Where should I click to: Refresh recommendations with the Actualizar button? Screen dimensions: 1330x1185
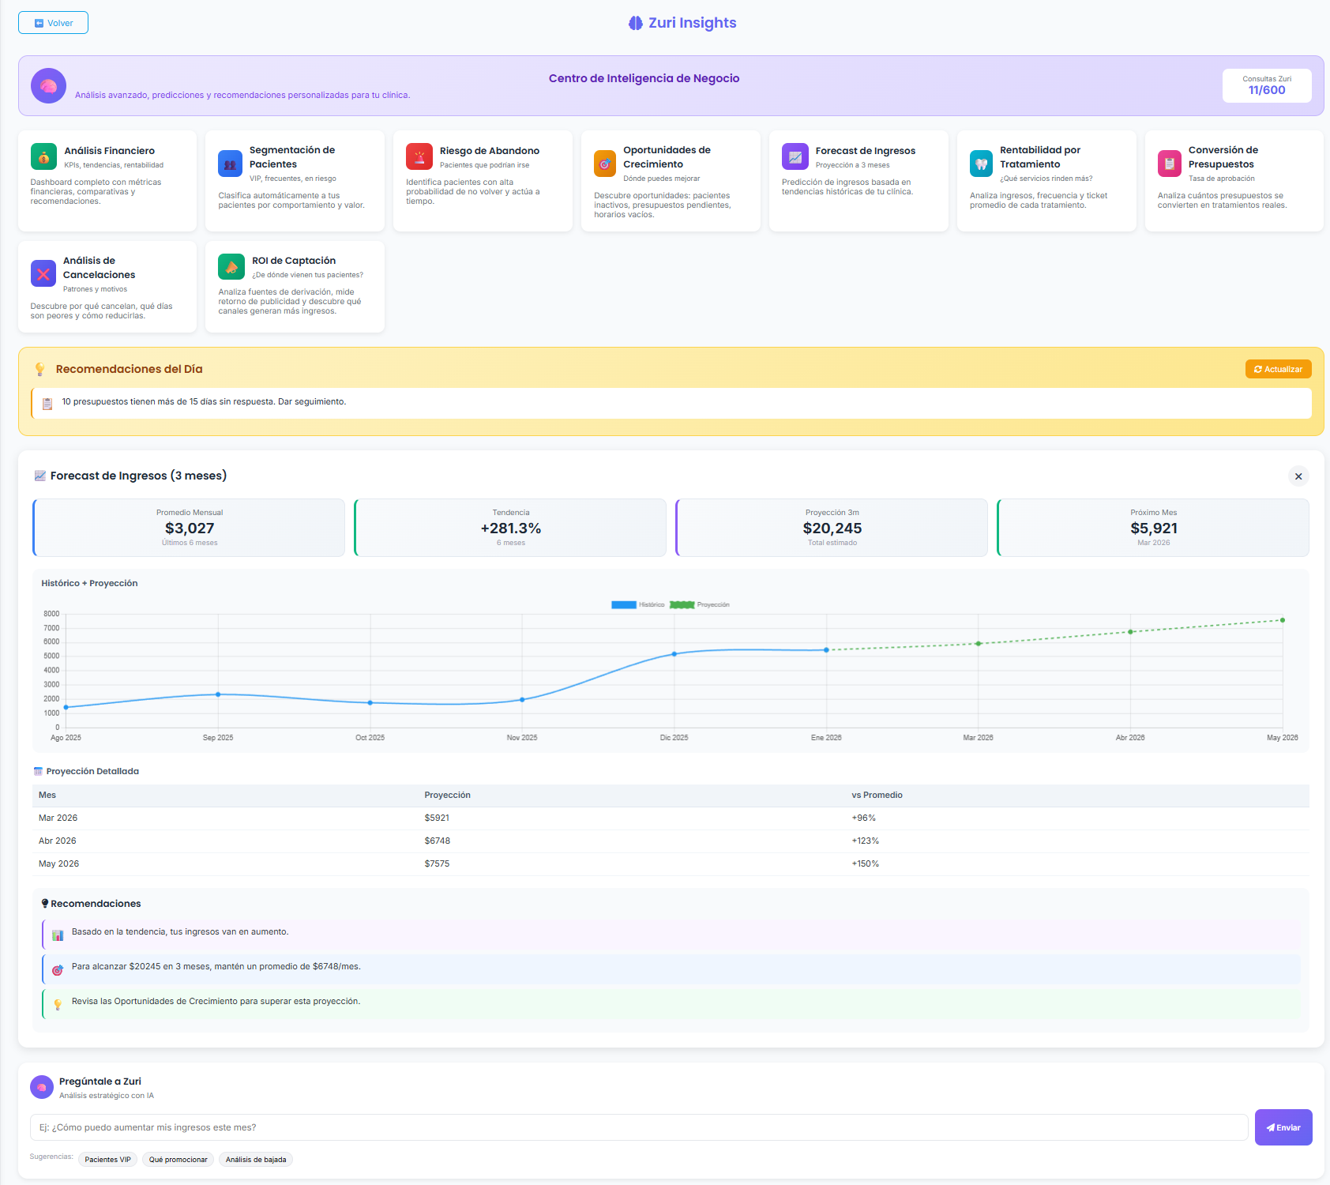tap(1278, 369)
